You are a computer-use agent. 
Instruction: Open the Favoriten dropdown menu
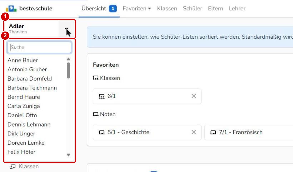coord(137,9)
